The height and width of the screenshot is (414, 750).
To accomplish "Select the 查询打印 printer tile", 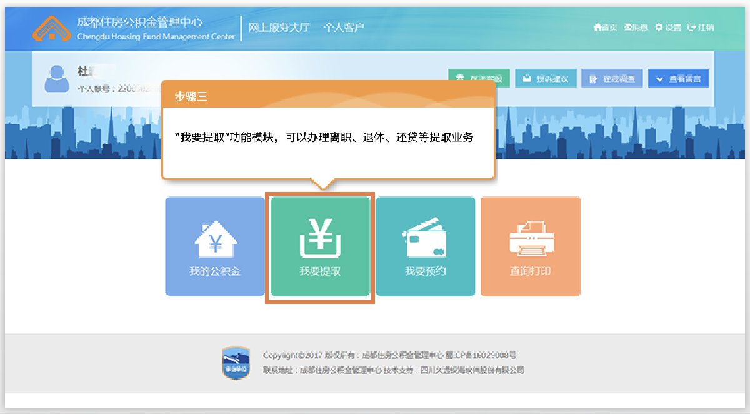I will [530, 246].
